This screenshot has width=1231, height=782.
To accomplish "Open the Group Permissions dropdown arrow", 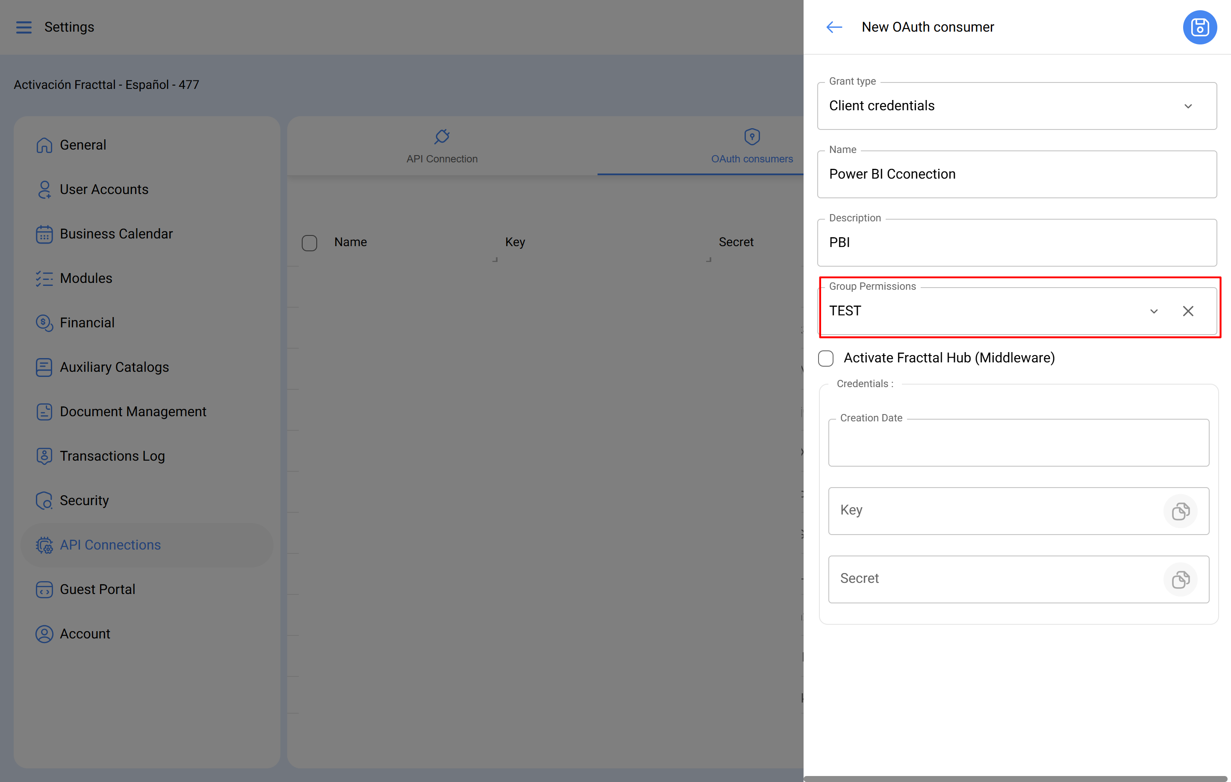I will point(1153,311).
